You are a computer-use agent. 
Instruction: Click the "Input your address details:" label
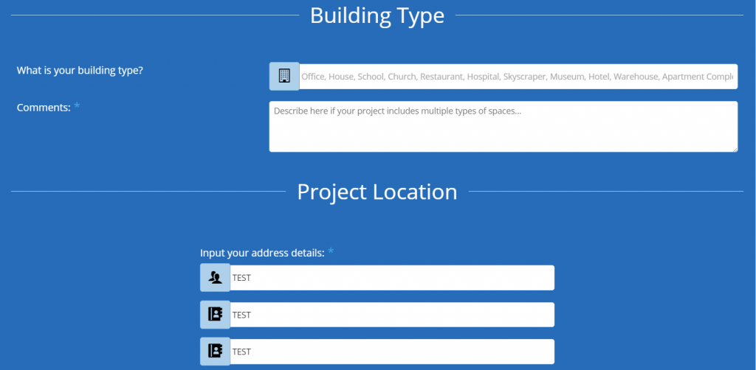coord(262,253)
